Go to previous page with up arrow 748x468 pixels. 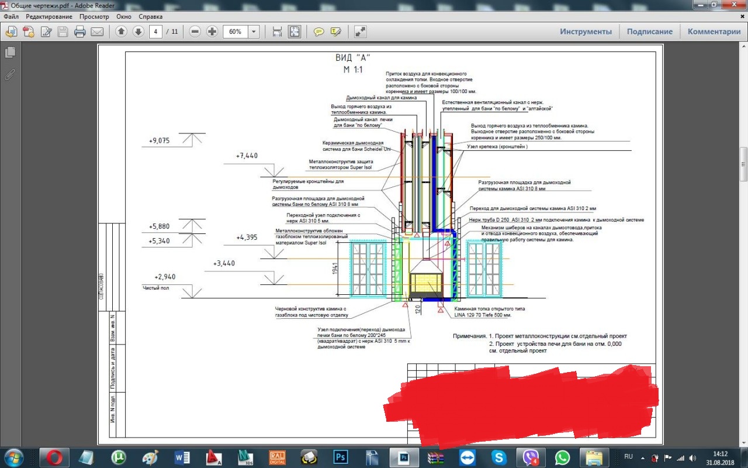(121, 32)
